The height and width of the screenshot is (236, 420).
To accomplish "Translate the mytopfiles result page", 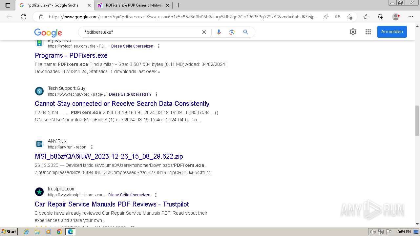I will click(x=132, y=46).
